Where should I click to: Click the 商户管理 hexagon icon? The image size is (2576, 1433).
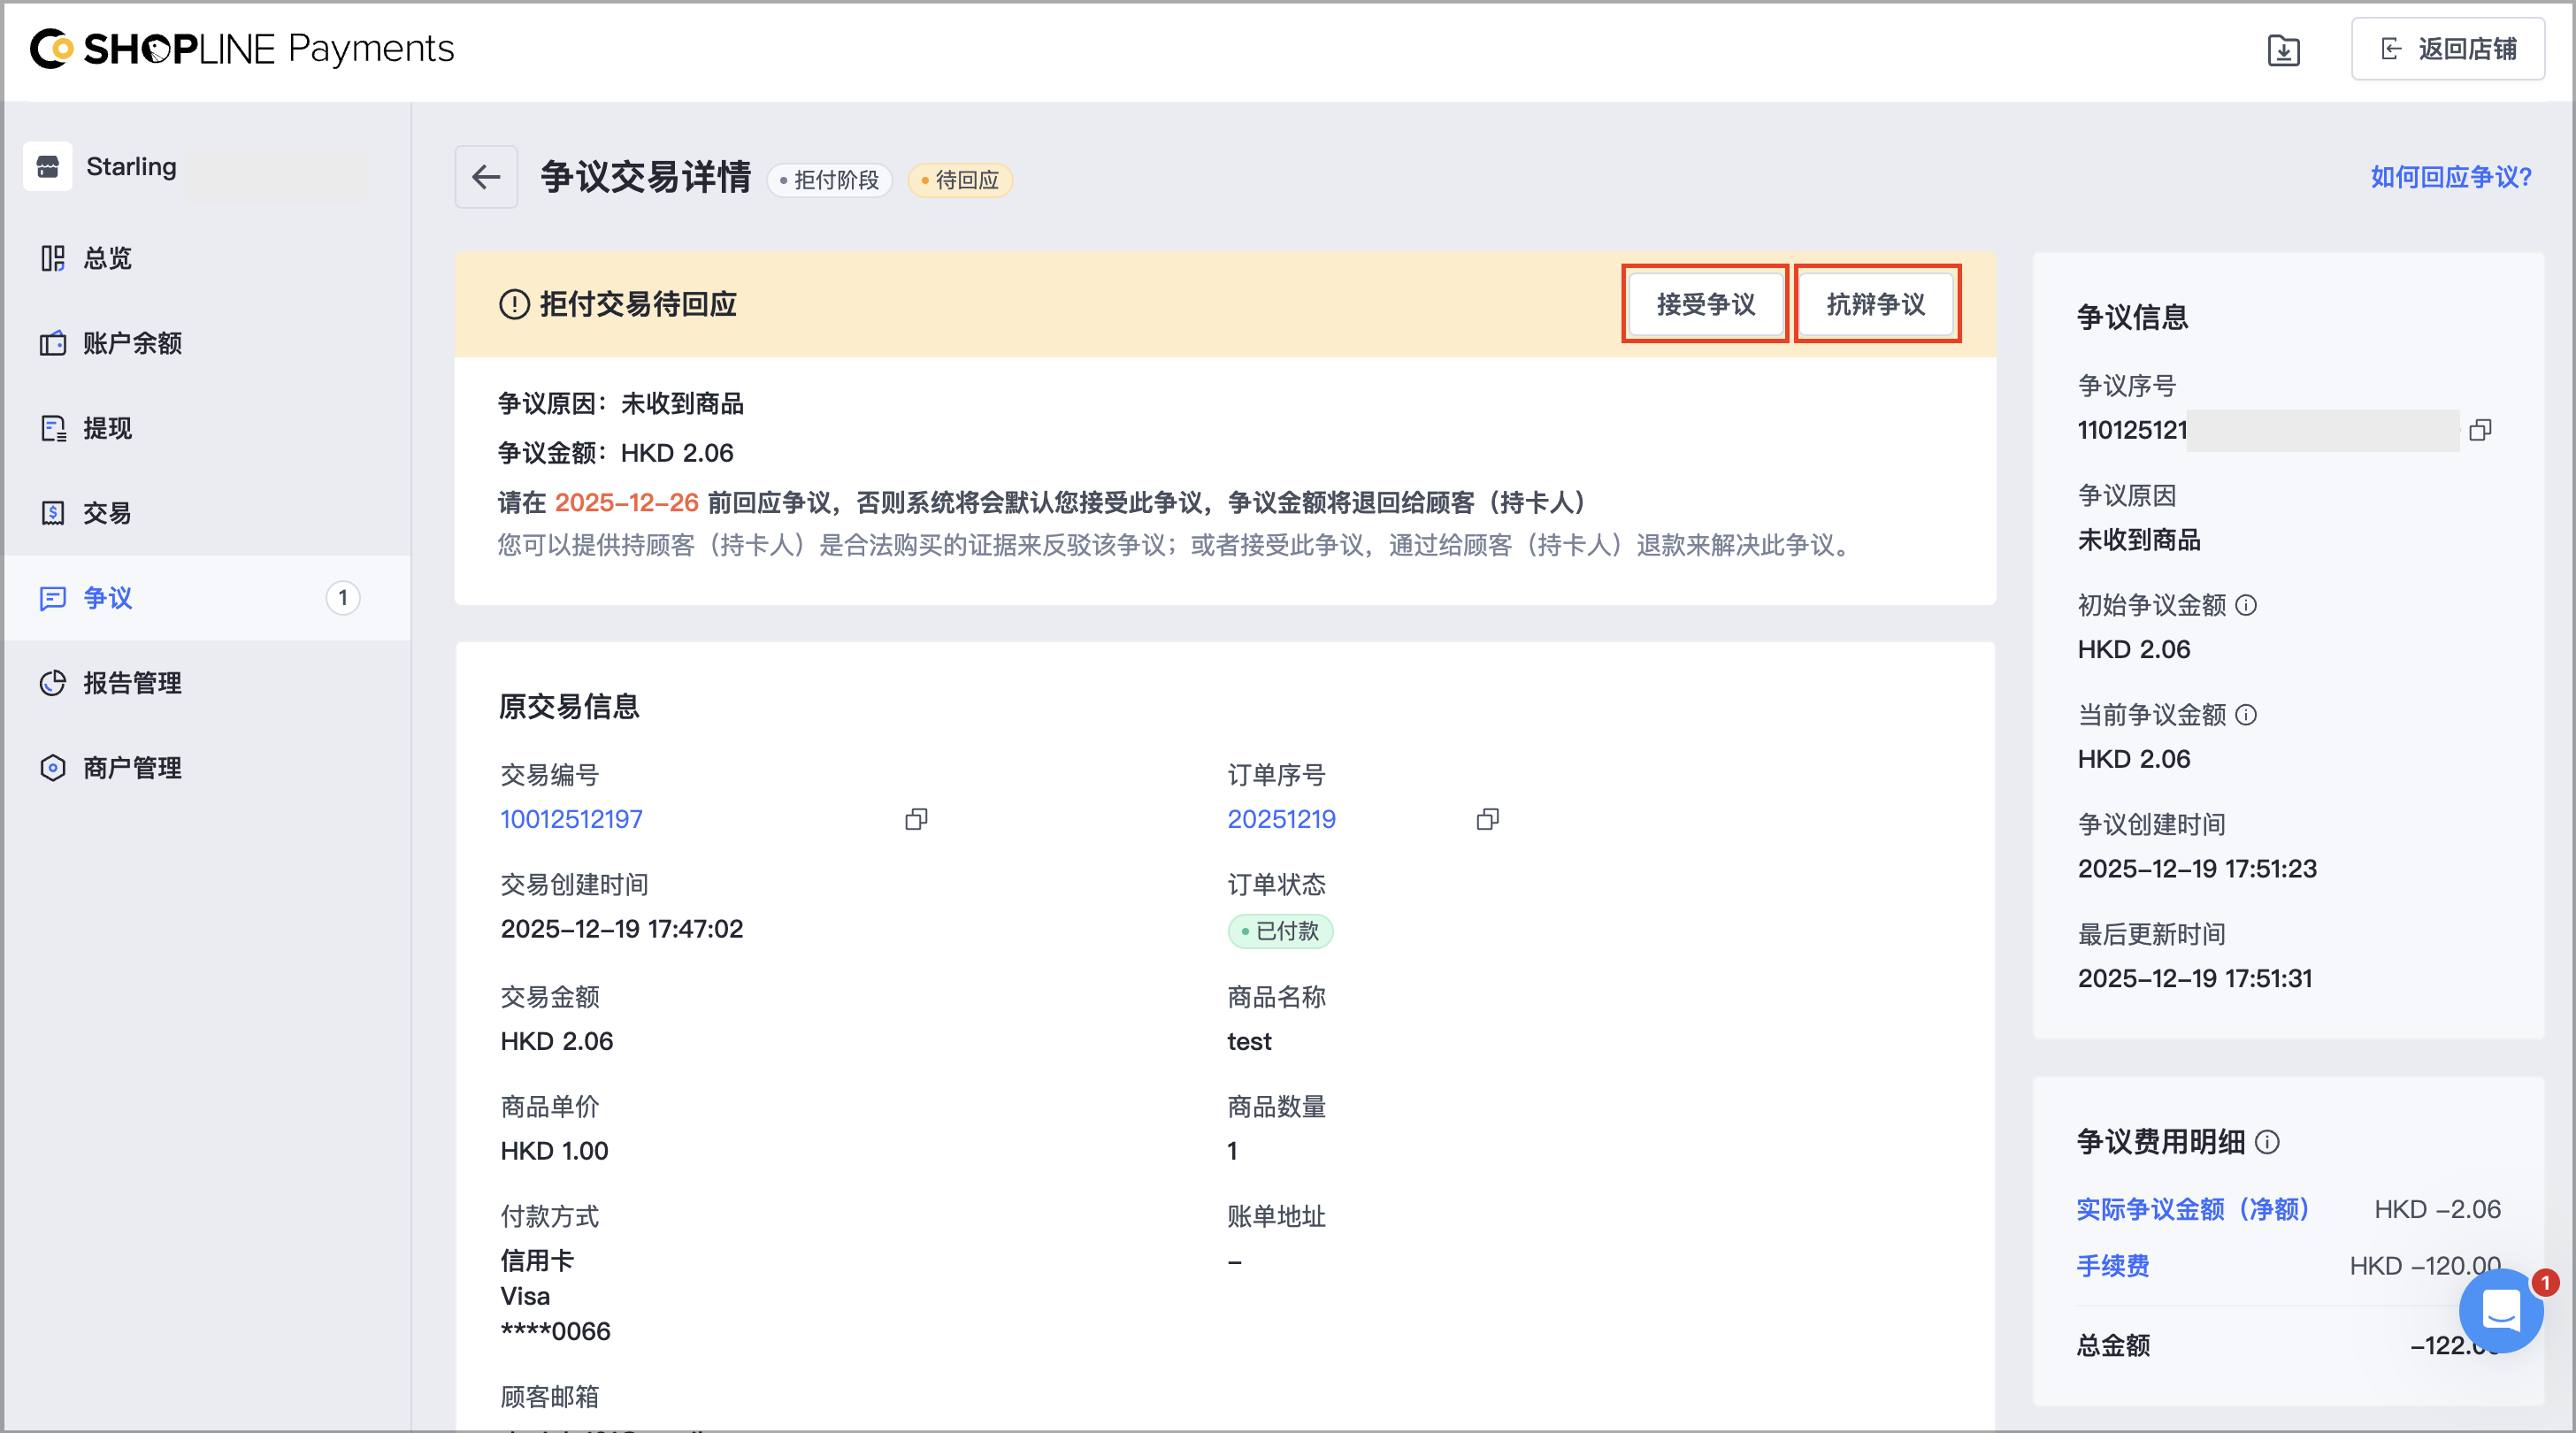point(52,768)
